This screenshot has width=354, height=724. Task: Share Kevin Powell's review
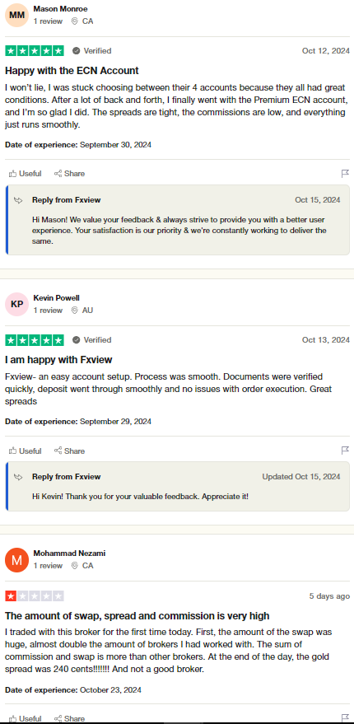(69, 451)
